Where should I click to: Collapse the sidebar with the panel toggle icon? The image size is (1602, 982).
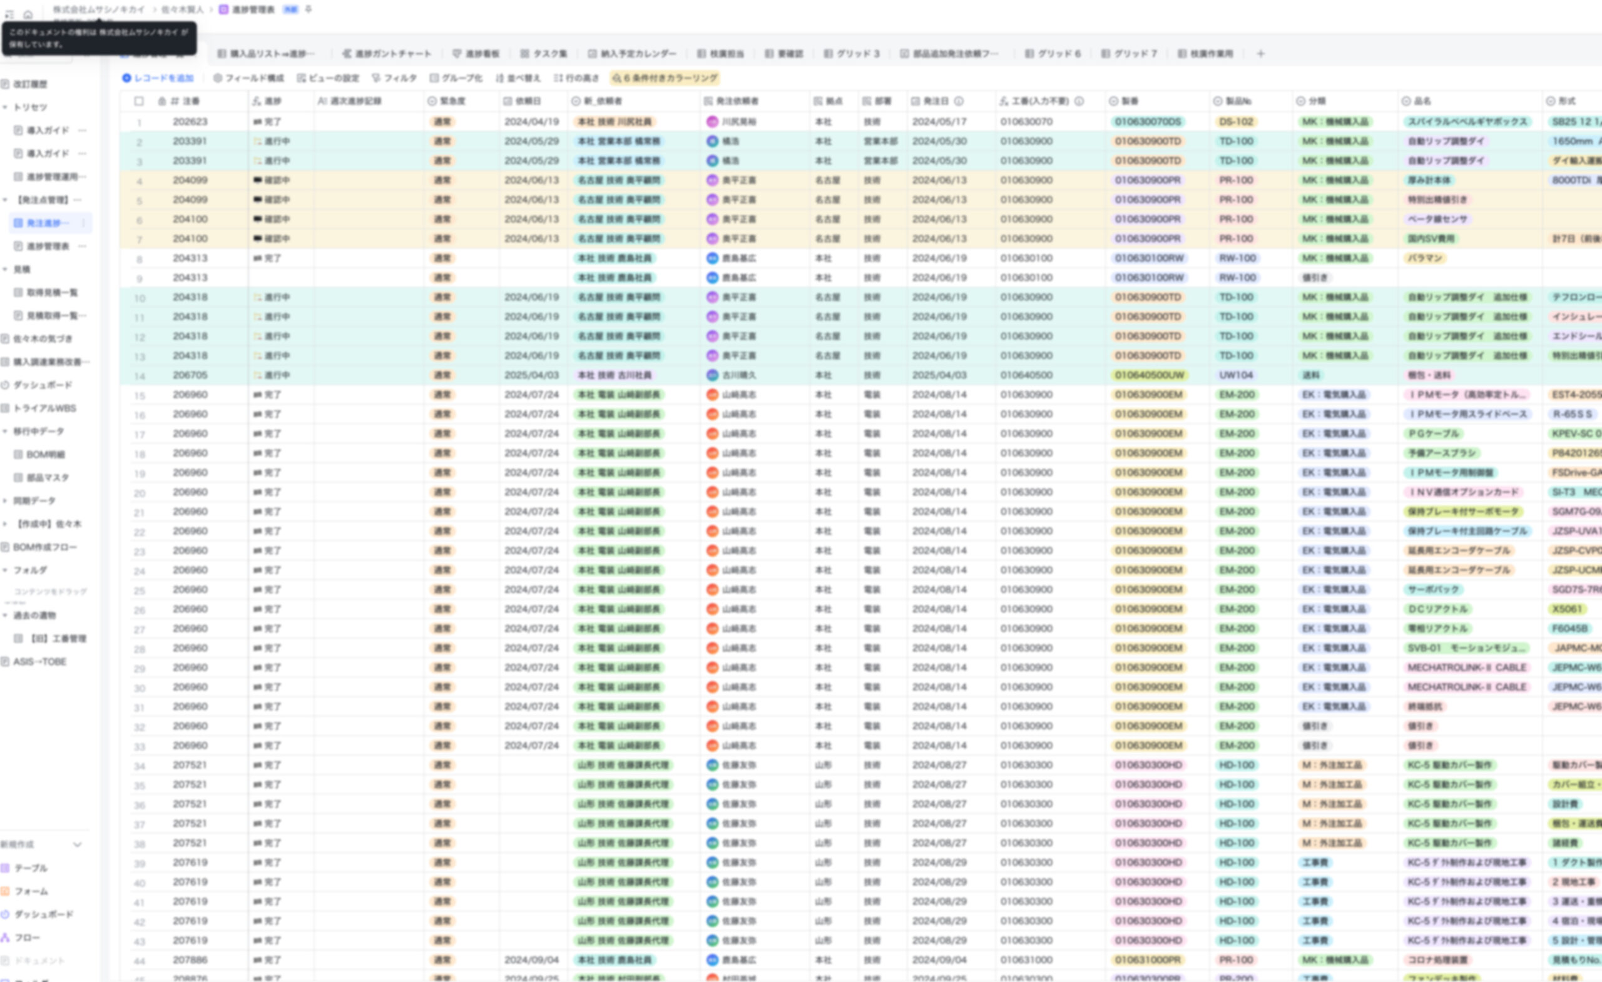tap(9, 14)
